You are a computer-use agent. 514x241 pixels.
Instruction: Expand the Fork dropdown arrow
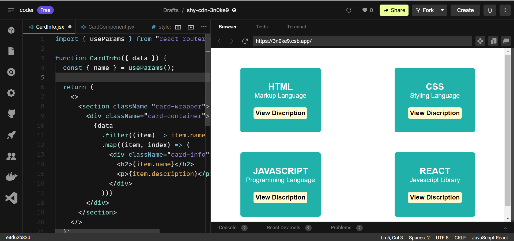(442, 10)
